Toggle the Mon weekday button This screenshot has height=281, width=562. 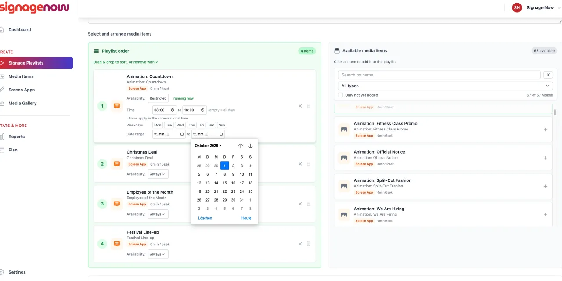pyautogui.click(x=158, y=125)
